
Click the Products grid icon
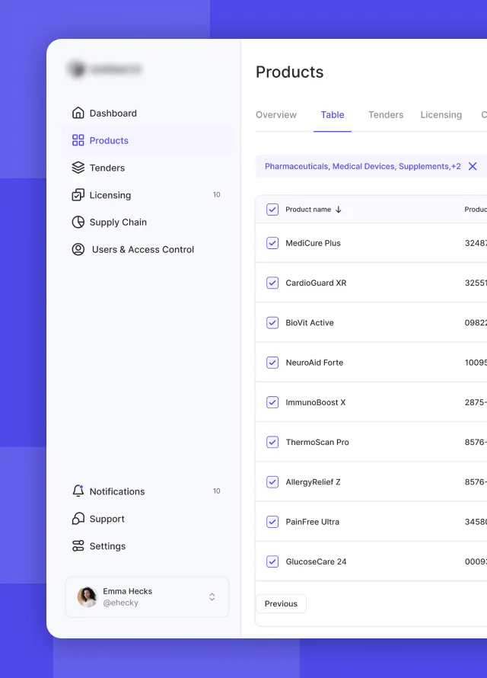78,140
